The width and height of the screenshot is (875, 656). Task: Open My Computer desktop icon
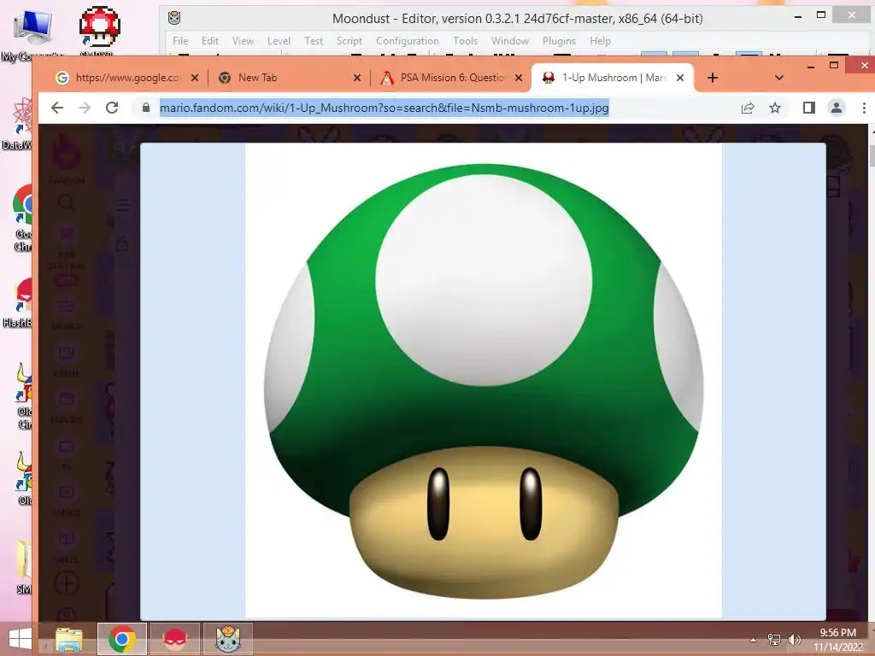(32, 33)
